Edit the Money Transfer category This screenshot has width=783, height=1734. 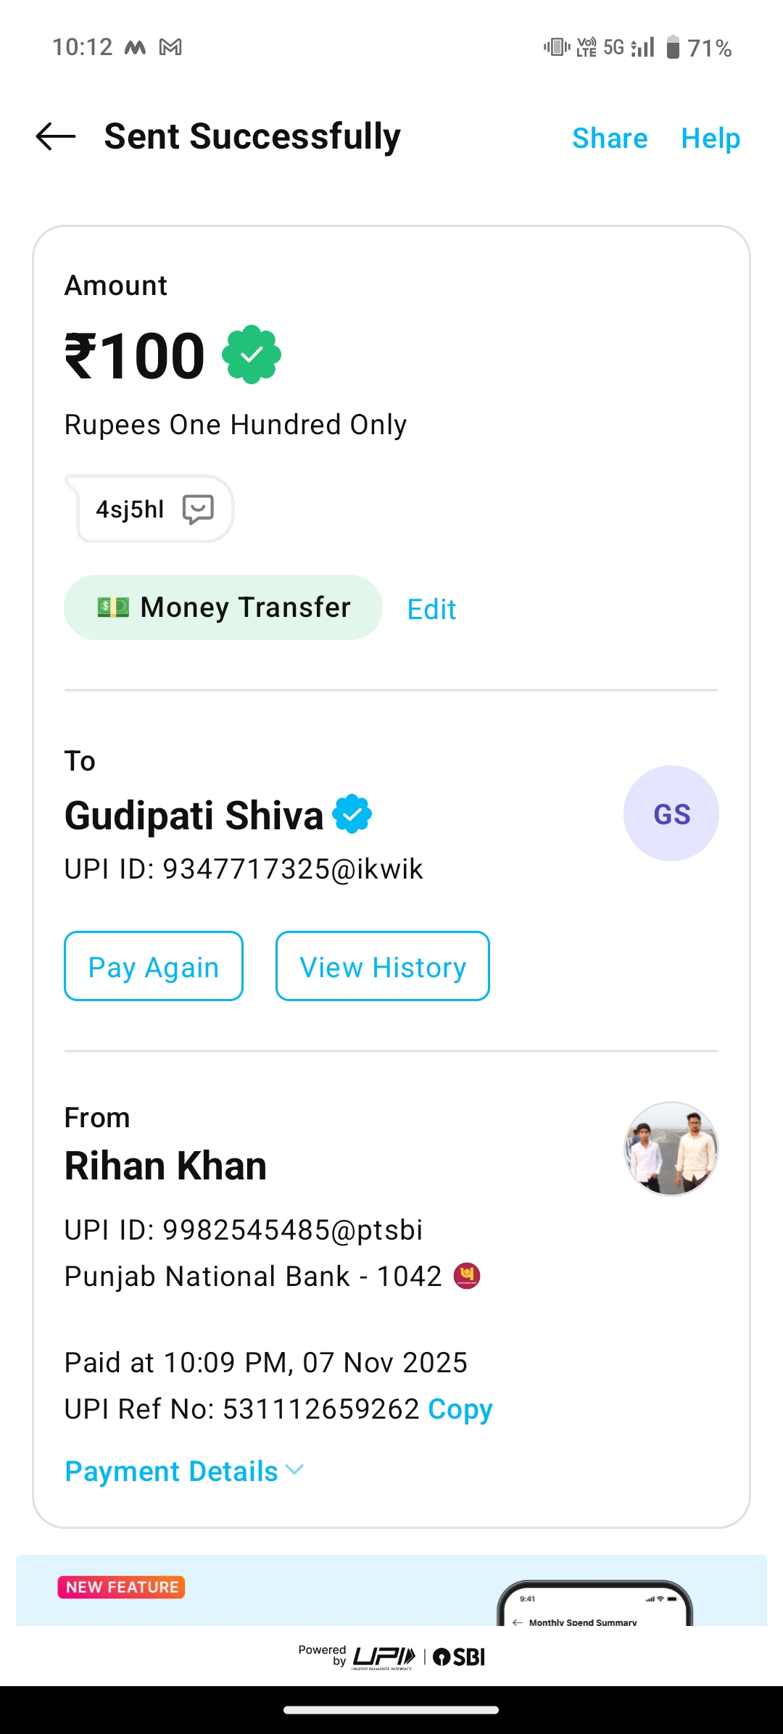coord(431,610)
